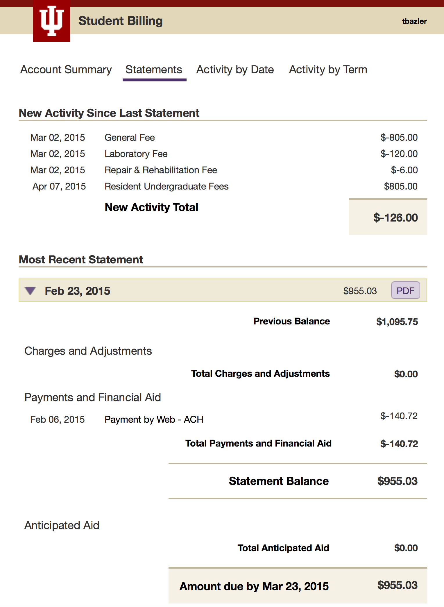
Task: Click the Apr 07, 2015 date
Action: click(x=59, y=186)
